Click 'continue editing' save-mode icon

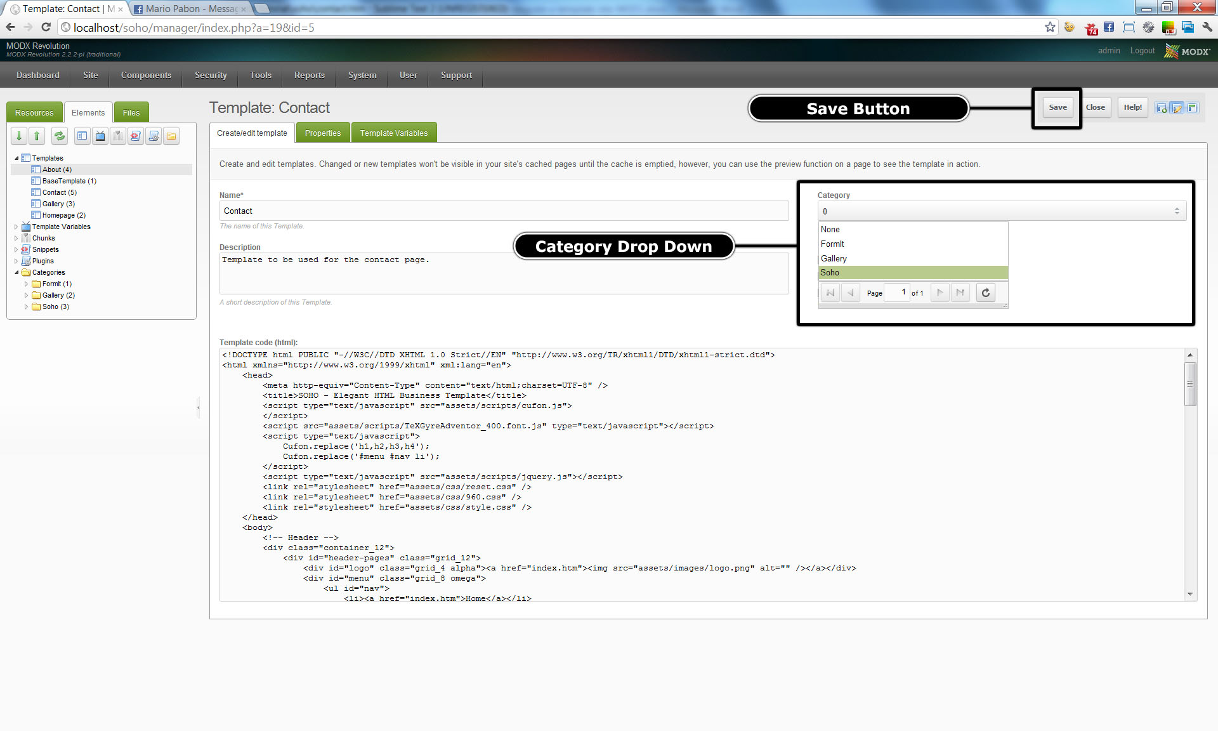(x=1177, y=108)
